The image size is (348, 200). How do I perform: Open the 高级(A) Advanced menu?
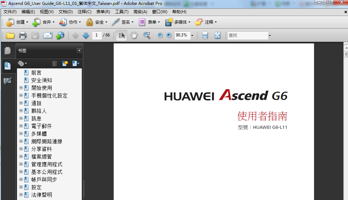coord(140,12)
